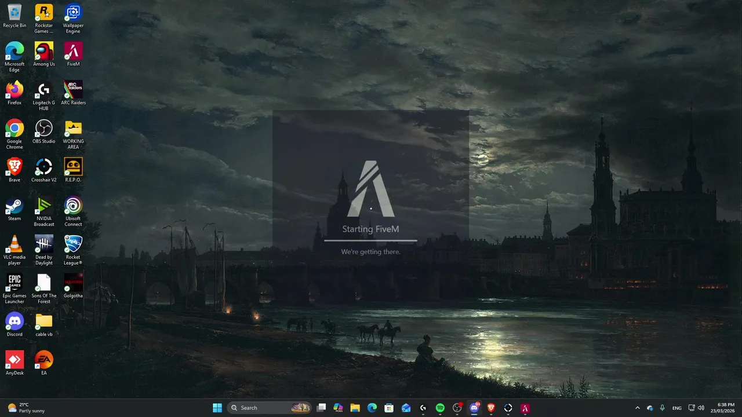Switch to FiveM in the taskbar
This screenshot has height=417, width=742.
tap(525, 408)
